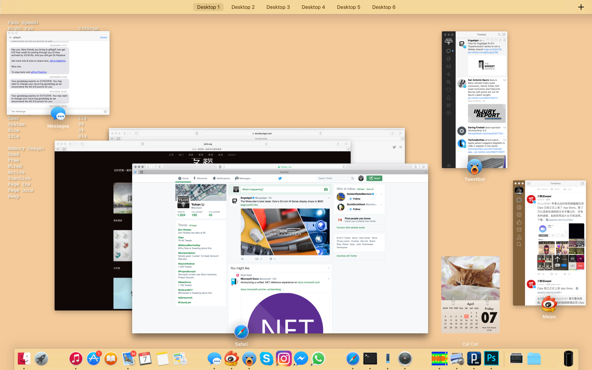Viewport: 592px width, 370px height.
Task: Click 'Change' link next to Trends
Action: pyautogui.click(x=193, y=225)
